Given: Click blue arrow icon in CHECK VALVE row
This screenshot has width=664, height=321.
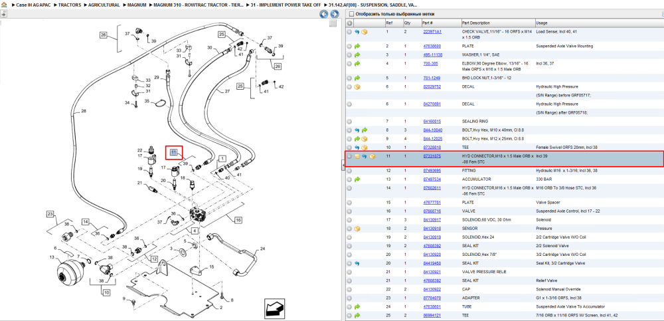Looking at the screenshot, I should click(x=357, y=32).
